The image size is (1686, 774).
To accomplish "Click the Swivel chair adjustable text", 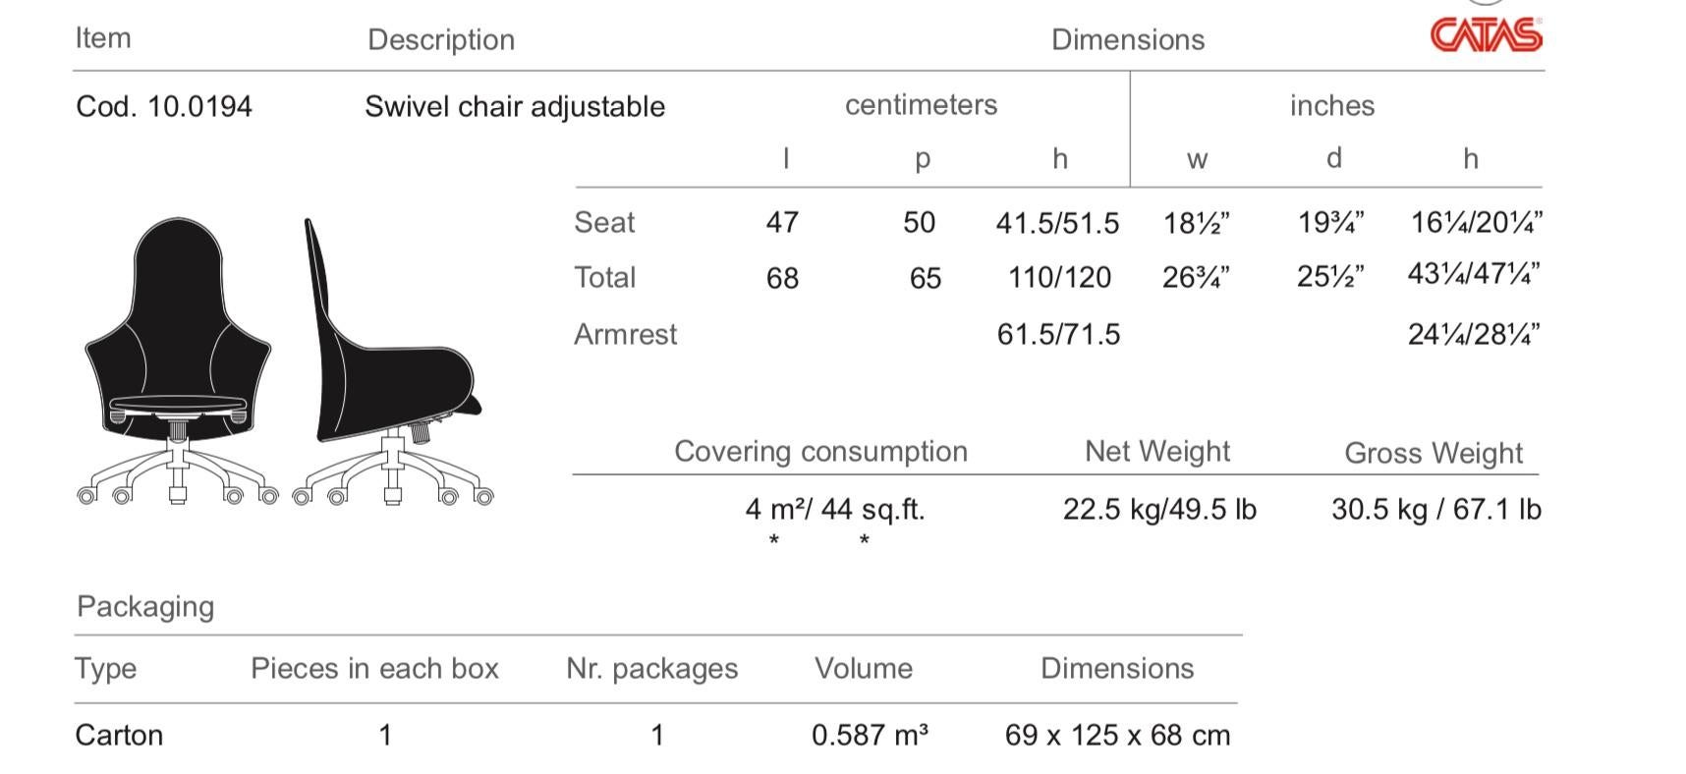I will point(515,106).
